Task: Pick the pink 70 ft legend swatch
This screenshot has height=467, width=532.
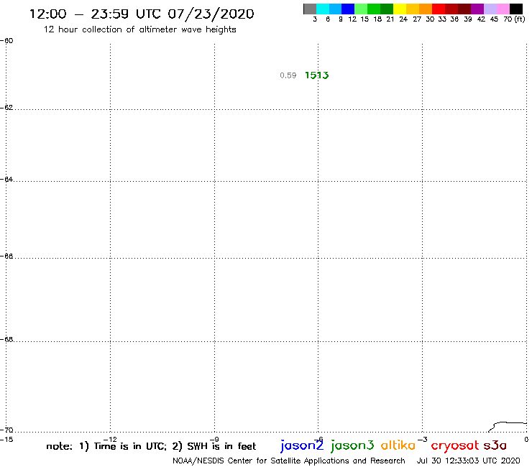Action: (x=503, y=9)
